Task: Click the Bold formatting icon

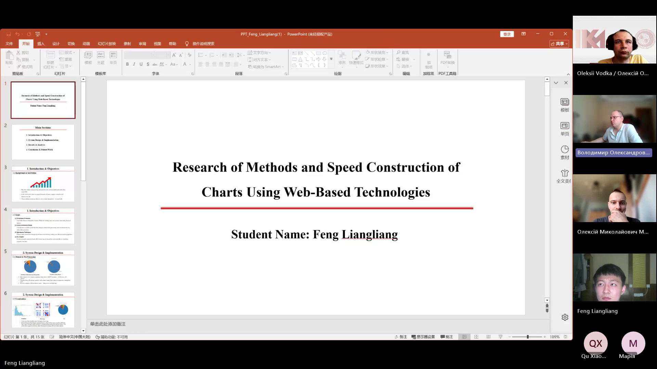Action: [127, 64]
